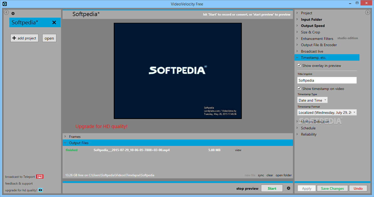Click the Undo button
This screenshot has height=197, width=374.
point(358,188)
